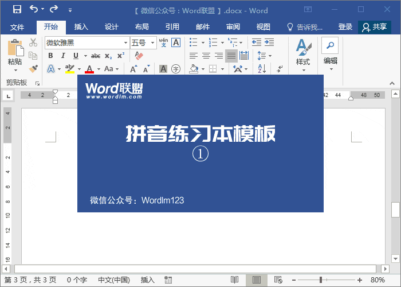Toggle justify alignment
This screenshot has height=287, width=401.
[x=231, y=56]
